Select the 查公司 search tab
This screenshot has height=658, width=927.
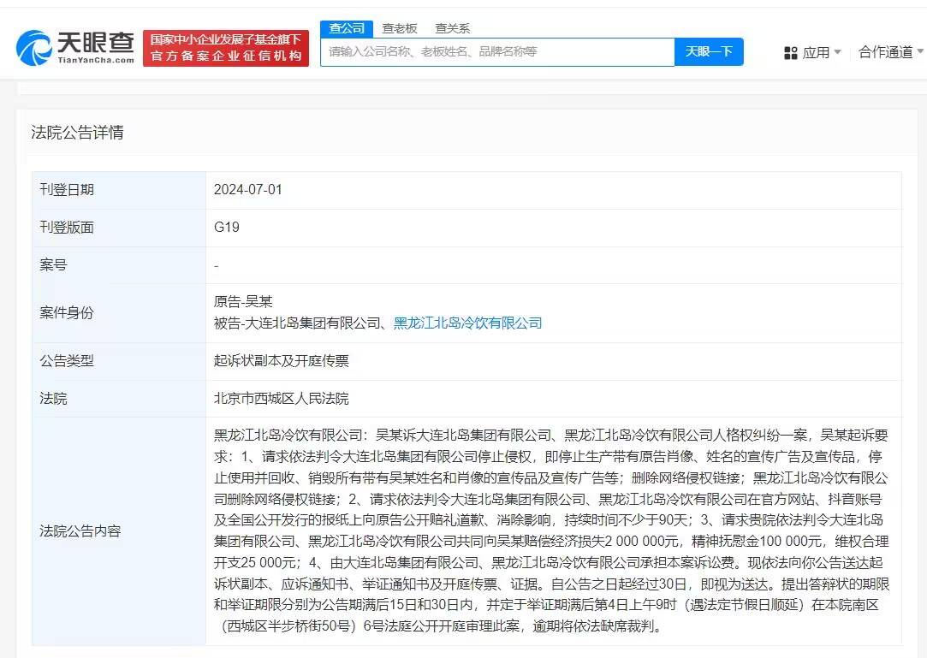(x=347, y=28)
